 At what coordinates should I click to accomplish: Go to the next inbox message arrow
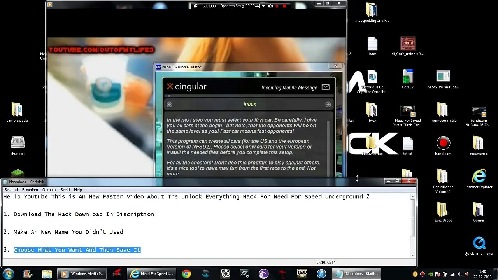(328, 104)
